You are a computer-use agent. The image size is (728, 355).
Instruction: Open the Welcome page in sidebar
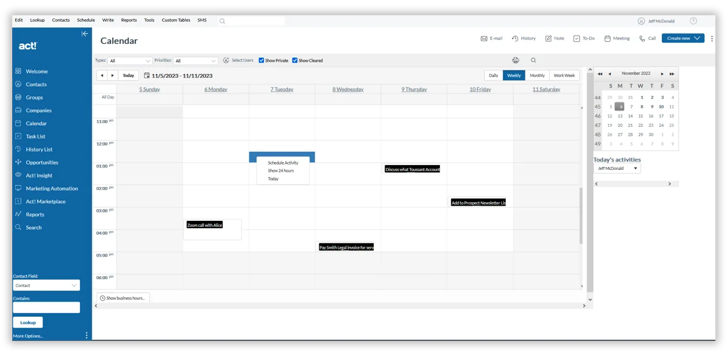[36, 72]
